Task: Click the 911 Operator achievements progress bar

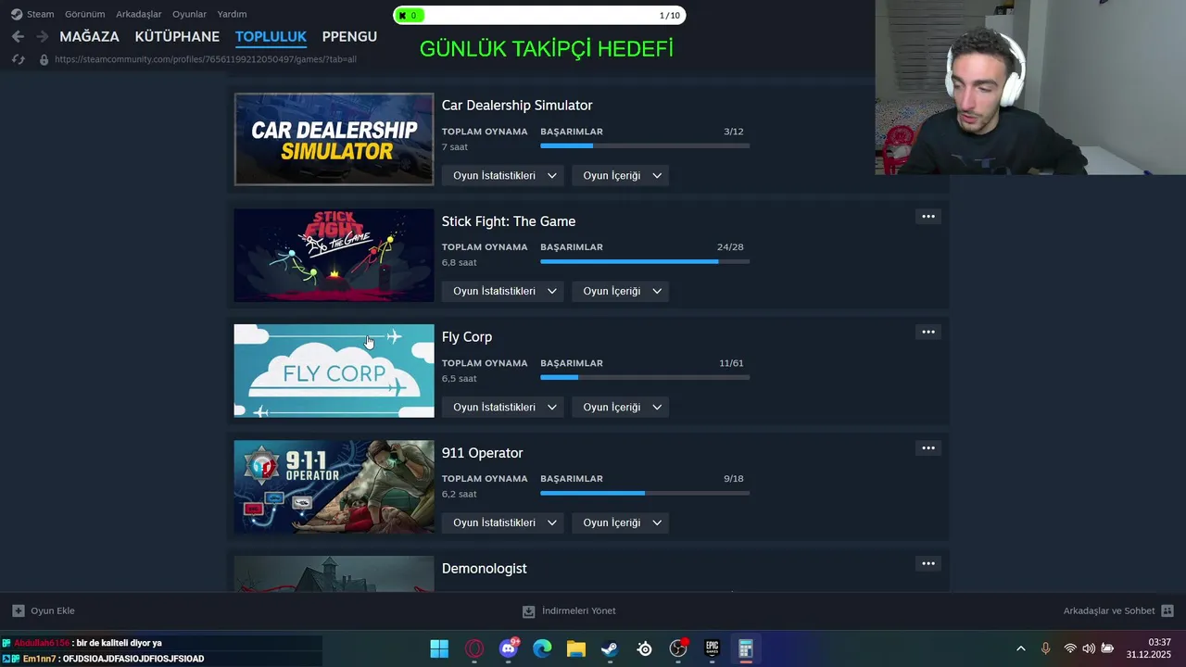Action: 645,493
